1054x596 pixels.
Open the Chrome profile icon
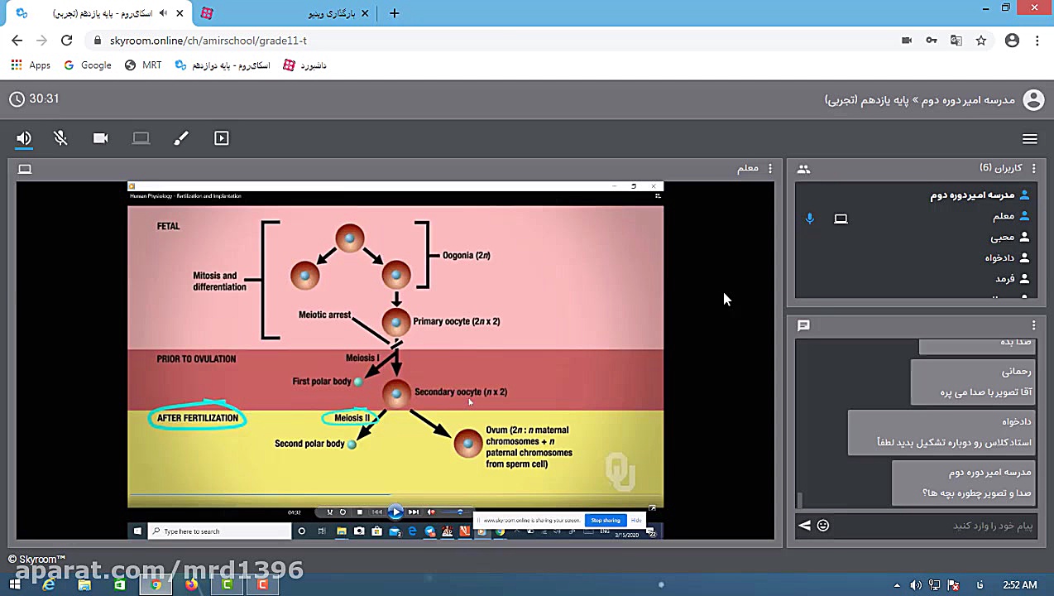pos(1011,41)
